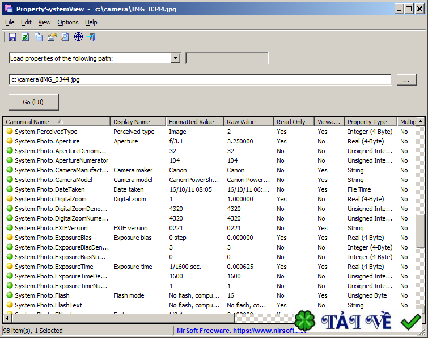
Task: Click the Find magnifier toolbar icon
Action: coord(65,37)
